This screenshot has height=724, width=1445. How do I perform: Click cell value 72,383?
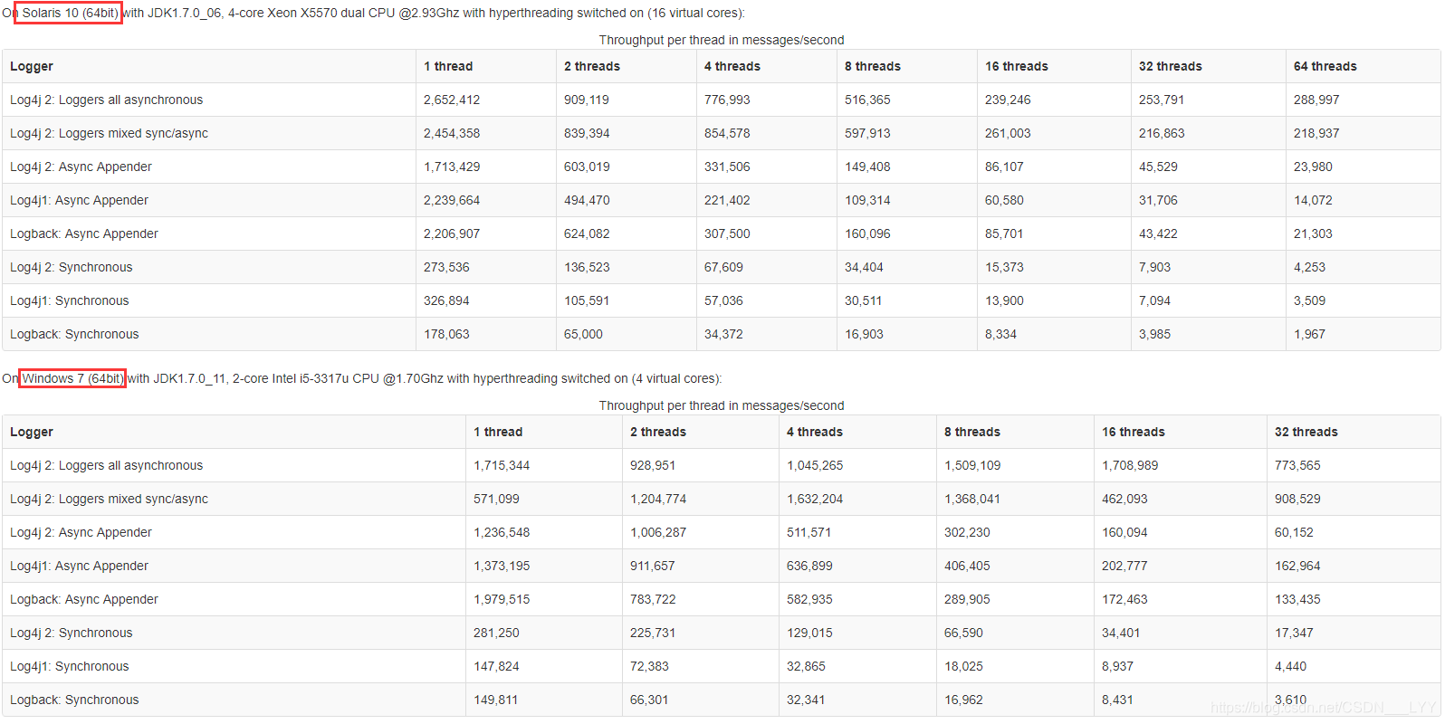click(649, 666)
